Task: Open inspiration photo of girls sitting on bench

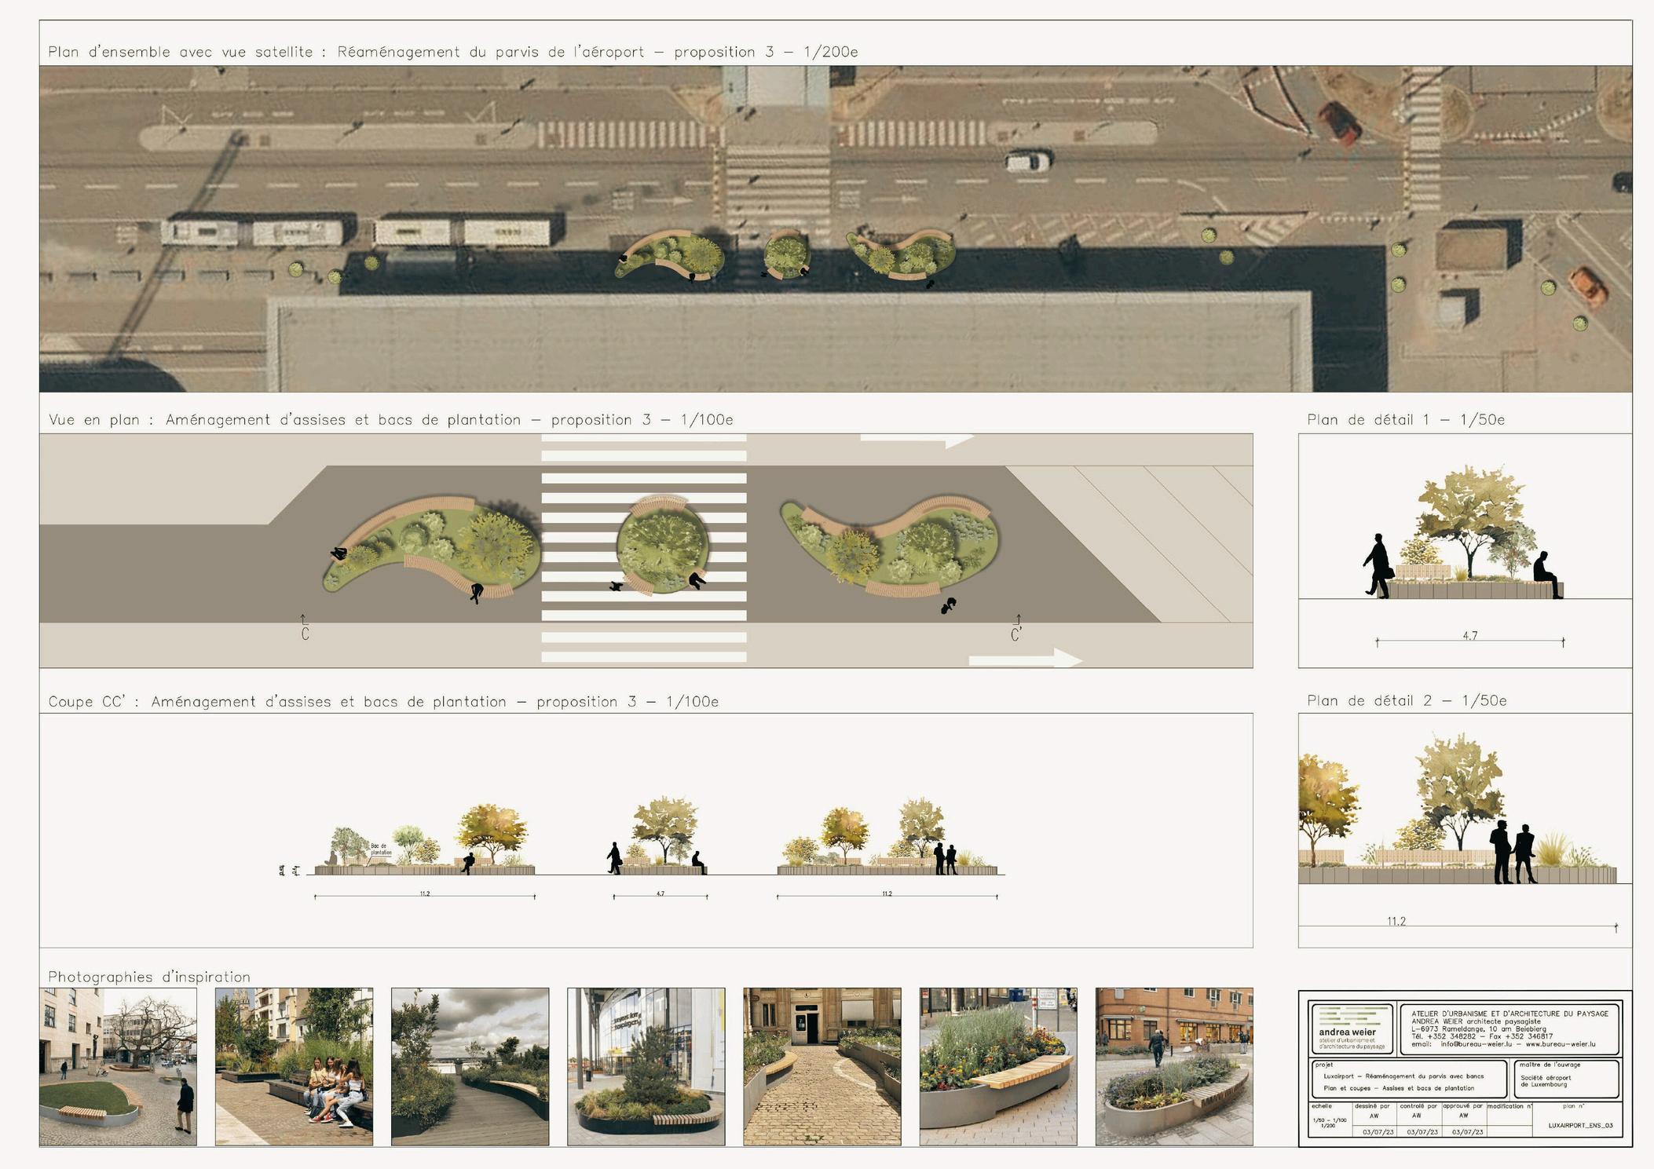Action: [x=294, y=1066]
